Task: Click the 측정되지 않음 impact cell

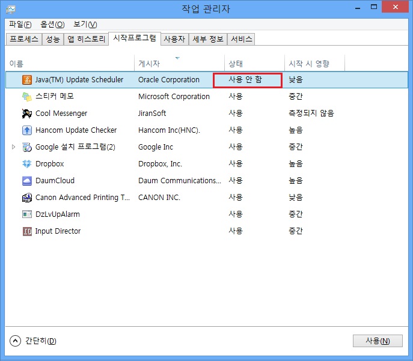Action: [x=311, y=114]
